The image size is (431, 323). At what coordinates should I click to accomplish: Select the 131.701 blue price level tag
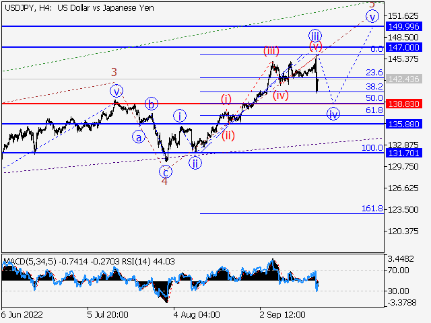tap(403, 153)
